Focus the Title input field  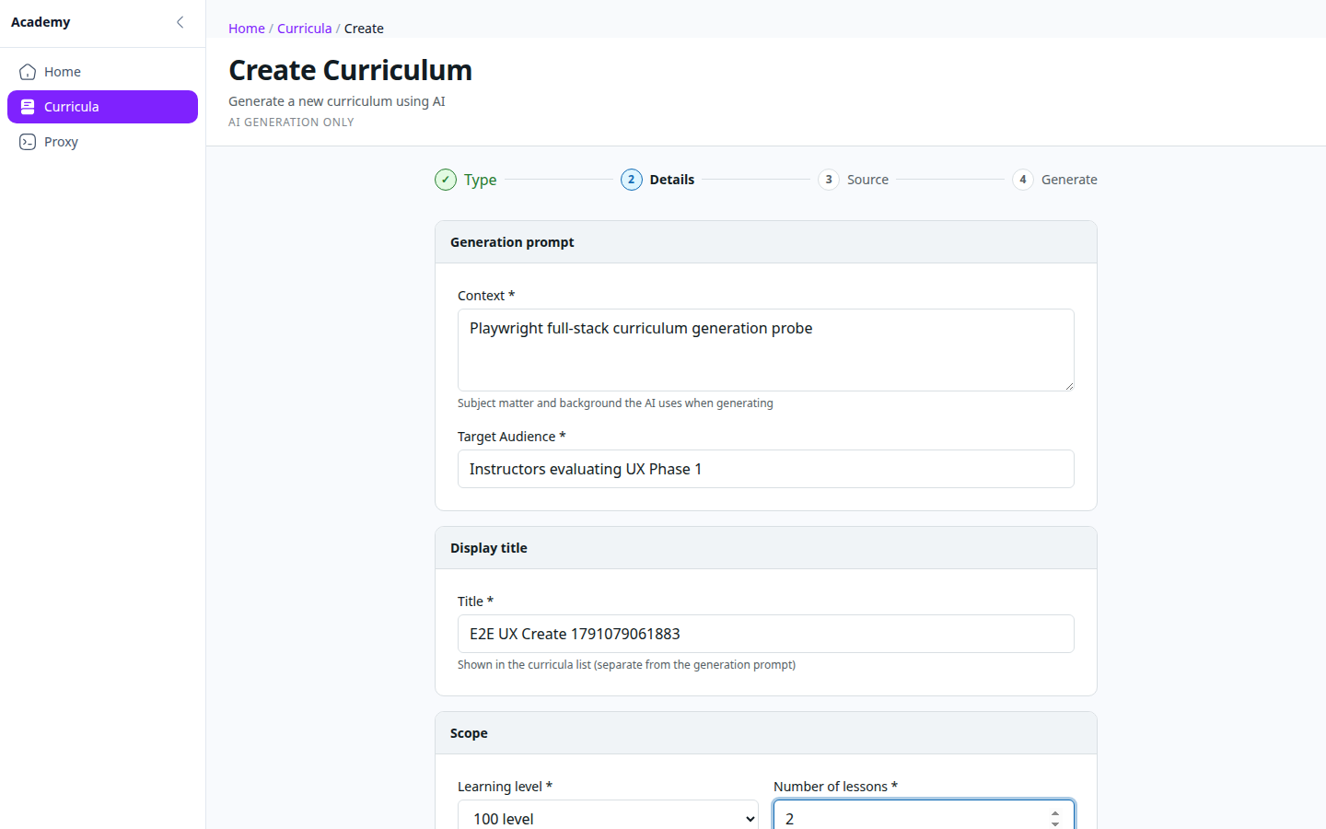(766, 634)
